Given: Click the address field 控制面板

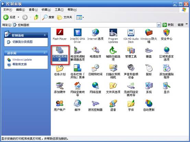Looking at the screenshot, I should tap(85, 25).
